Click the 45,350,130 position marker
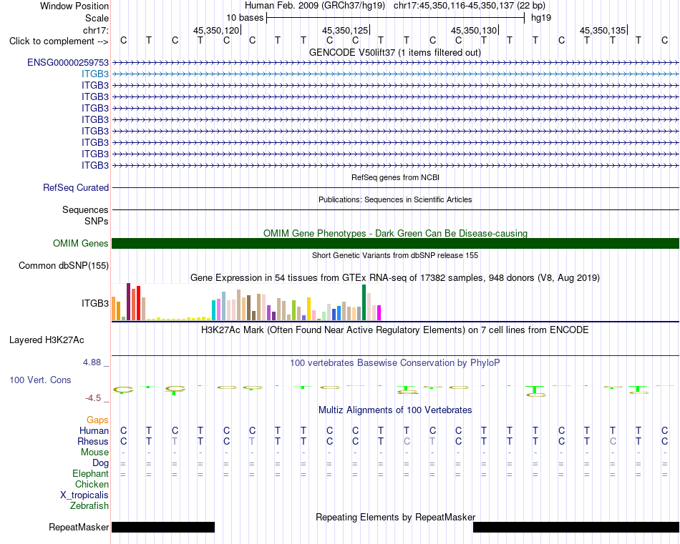 474,30
